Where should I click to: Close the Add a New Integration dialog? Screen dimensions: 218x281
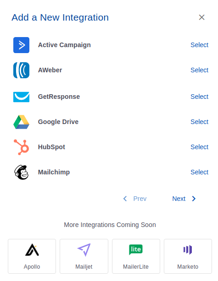(x=201, y=17)
